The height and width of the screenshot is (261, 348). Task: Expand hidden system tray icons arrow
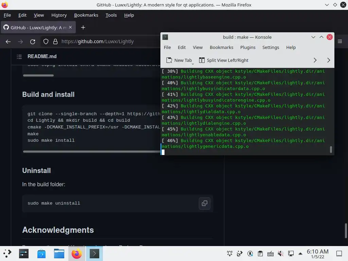[x=300, y=254]
